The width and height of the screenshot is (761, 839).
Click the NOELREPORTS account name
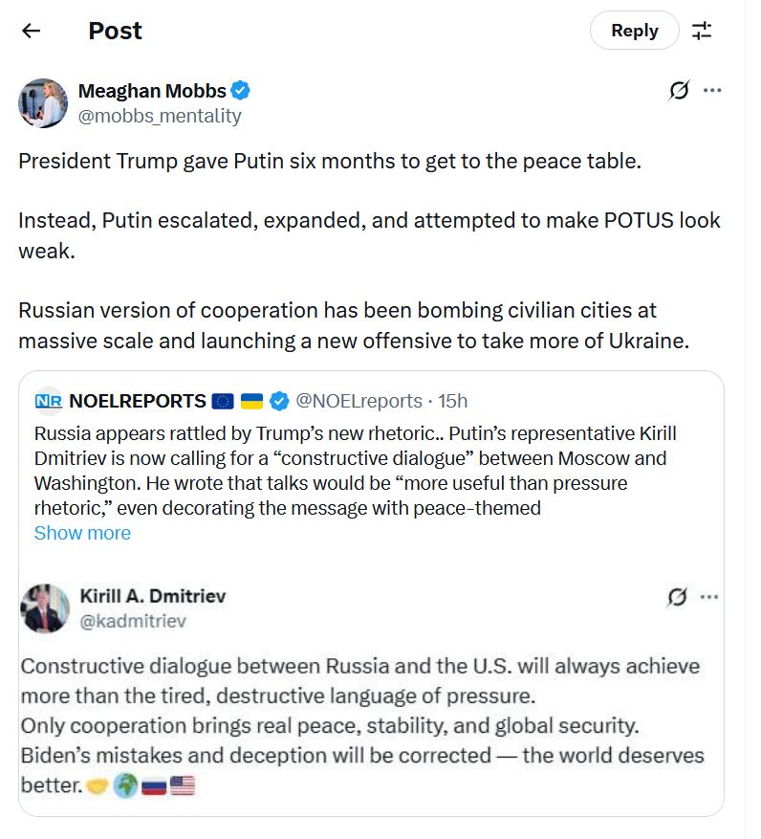click(138, 400)
